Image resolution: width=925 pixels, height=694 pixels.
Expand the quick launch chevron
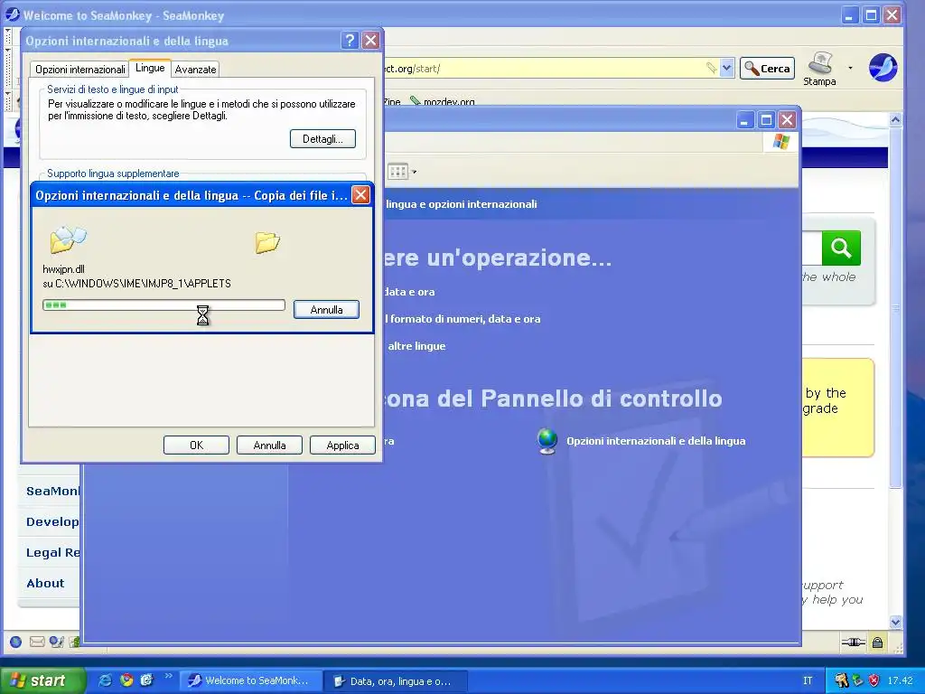point(168,676)
